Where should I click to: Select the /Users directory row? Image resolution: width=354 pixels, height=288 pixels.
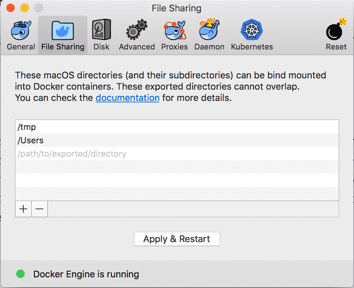tap(177, 141)
